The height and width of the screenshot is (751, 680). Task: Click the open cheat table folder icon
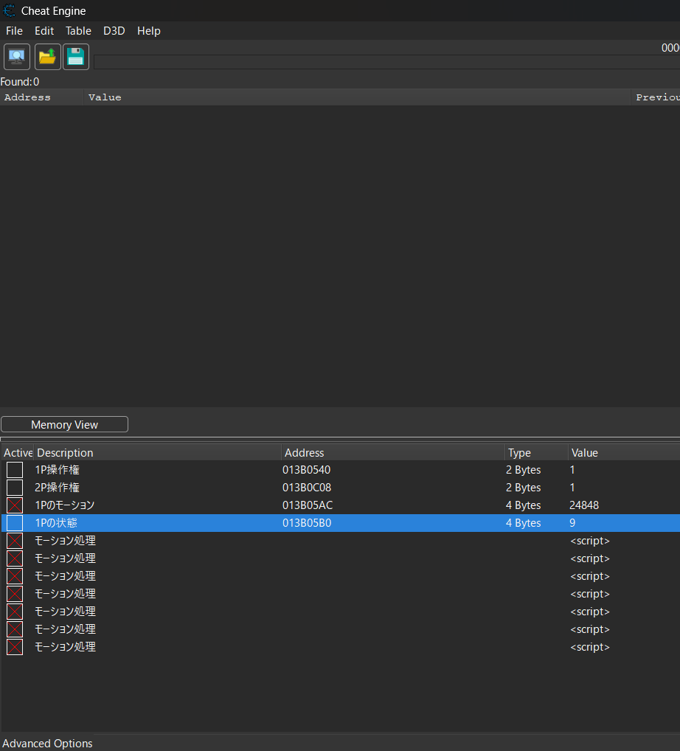click(47, 57)
